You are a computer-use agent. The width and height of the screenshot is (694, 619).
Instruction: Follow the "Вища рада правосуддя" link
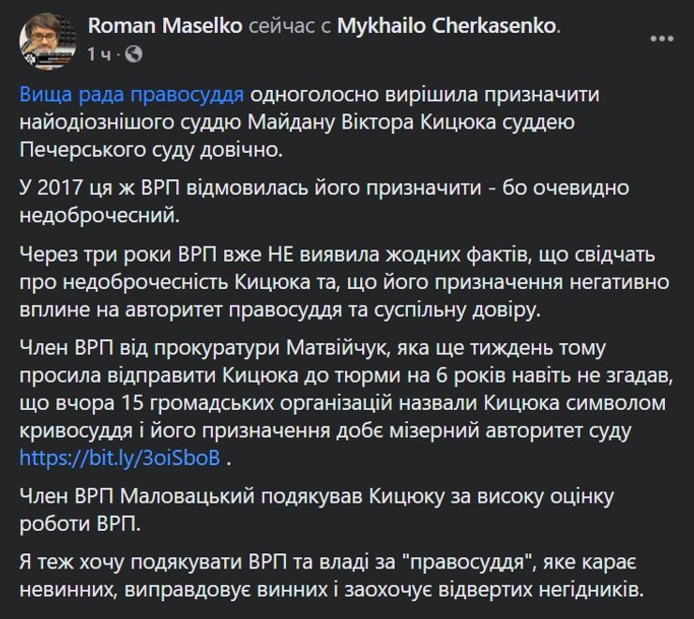pos(131,98)
